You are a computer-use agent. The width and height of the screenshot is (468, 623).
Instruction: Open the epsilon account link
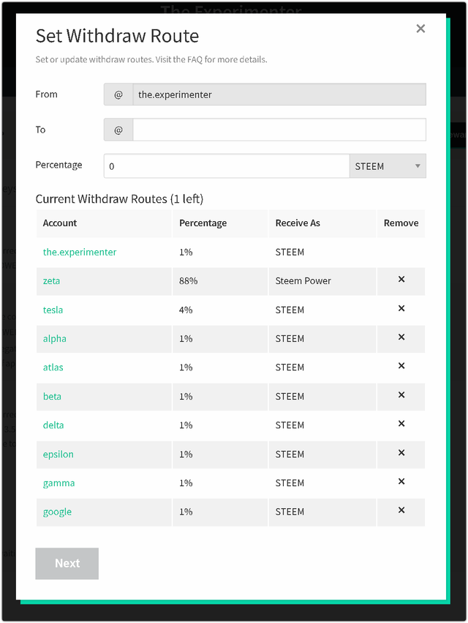58,454
